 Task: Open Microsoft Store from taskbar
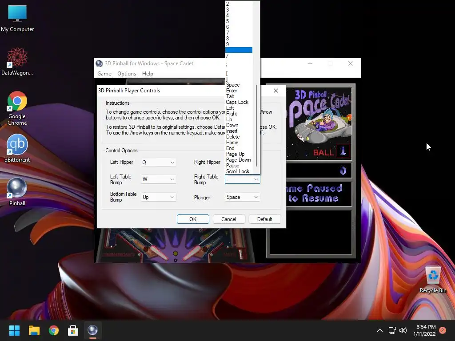tap(73, 330)
